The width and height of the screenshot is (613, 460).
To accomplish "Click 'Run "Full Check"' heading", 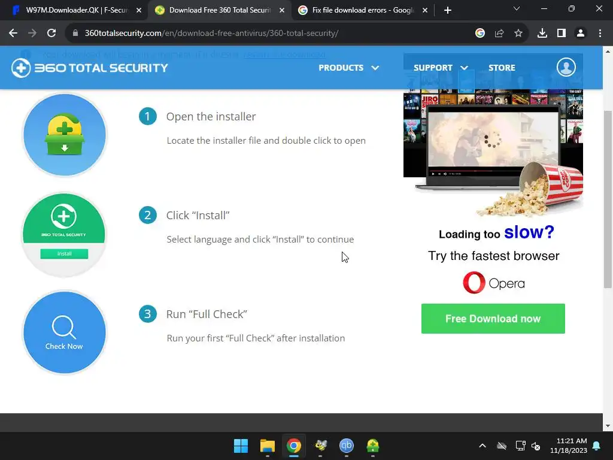I will coord(207,314).
